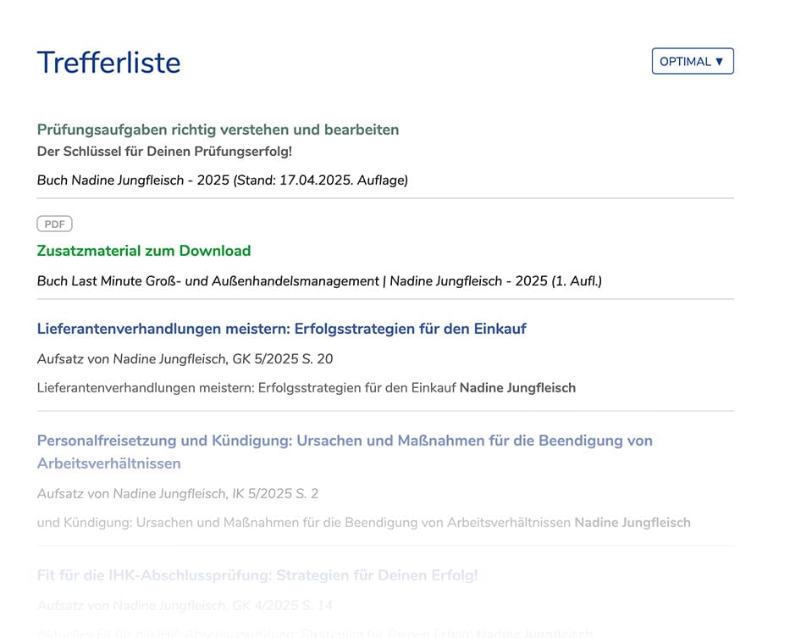Open 'Prüfungsaufgaben richtig verstehen und bearbeiten' result
The width and height of the screenshot is (790, 638).
218,130
